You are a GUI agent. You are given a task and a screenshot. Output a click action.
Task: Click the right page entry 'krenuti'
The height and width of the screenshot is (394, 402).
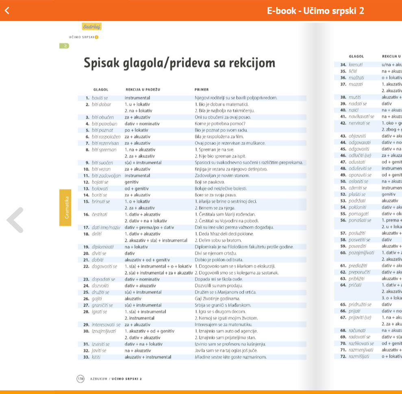click(356, 64)
